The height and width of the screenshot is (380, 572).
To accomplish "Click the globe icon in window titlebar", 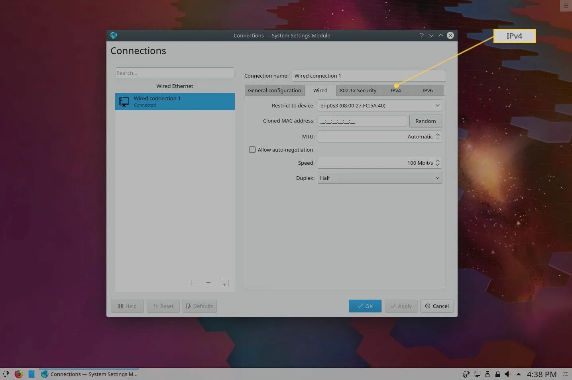I will [114, 35].
